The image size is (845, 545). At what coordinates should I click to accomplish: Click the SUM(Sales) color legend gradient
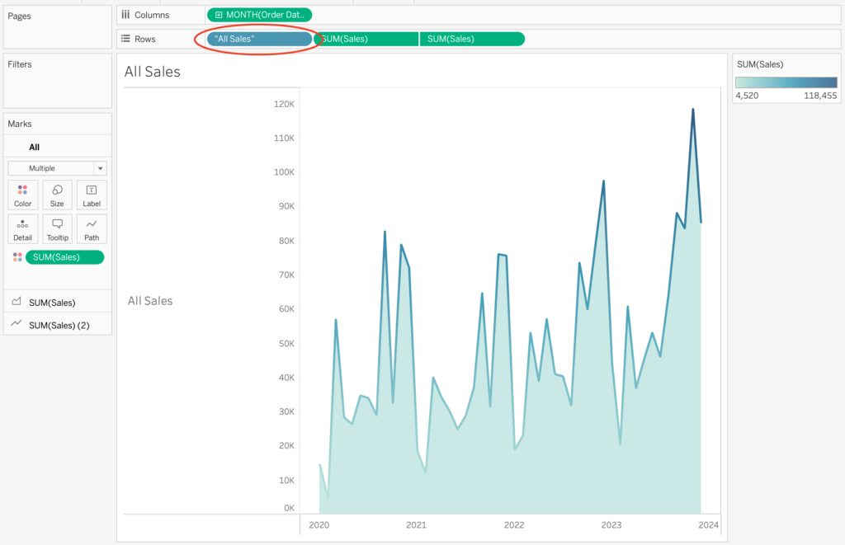(x=786, y=82)
